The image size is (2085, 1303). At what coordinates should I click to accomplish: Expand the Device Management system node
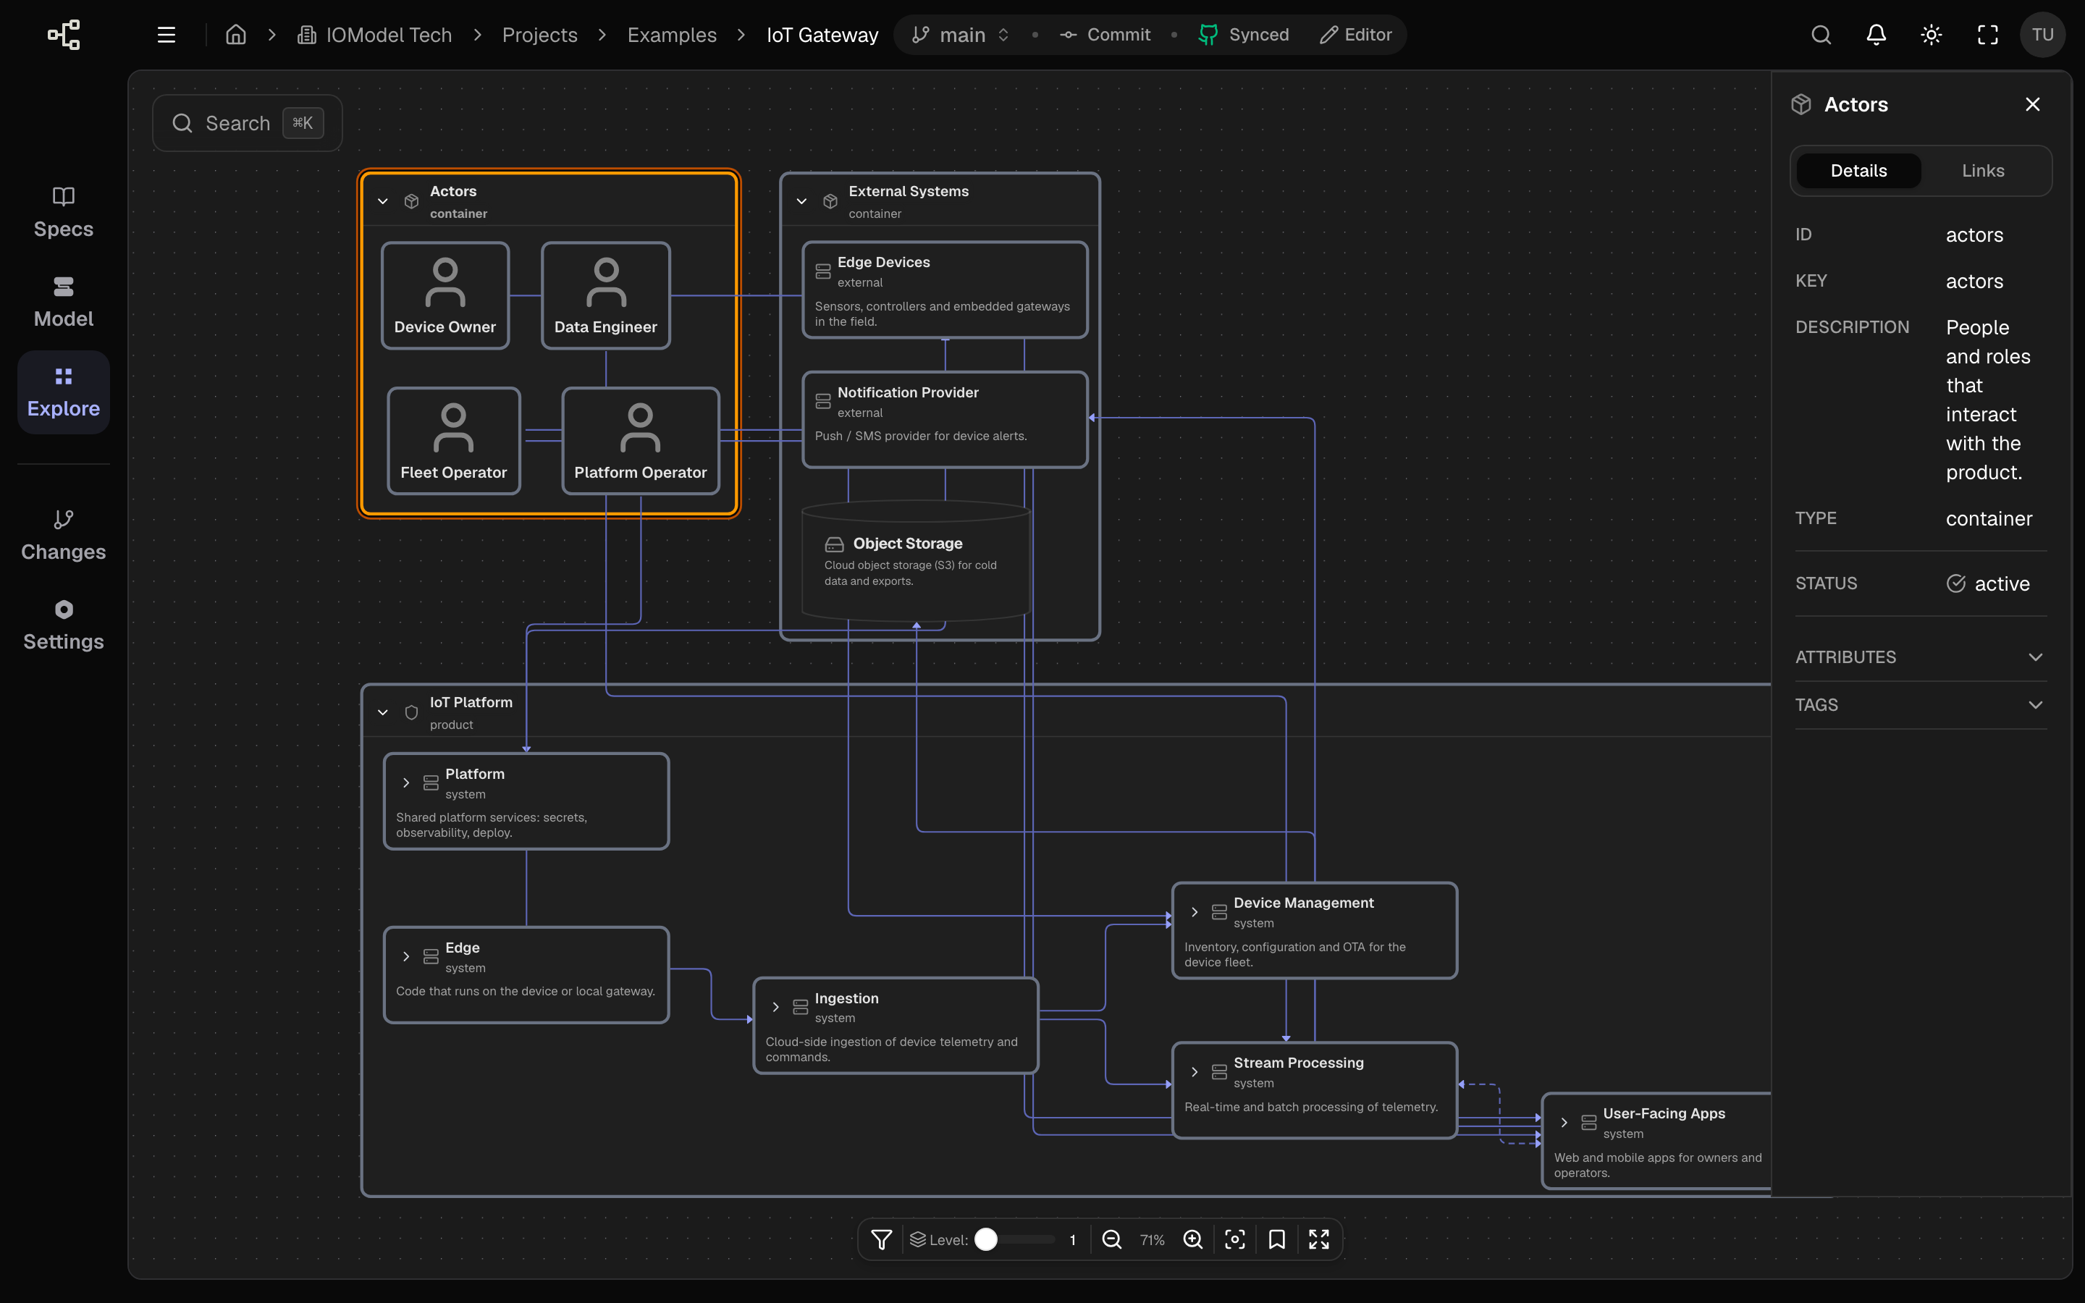point(1194,912)
